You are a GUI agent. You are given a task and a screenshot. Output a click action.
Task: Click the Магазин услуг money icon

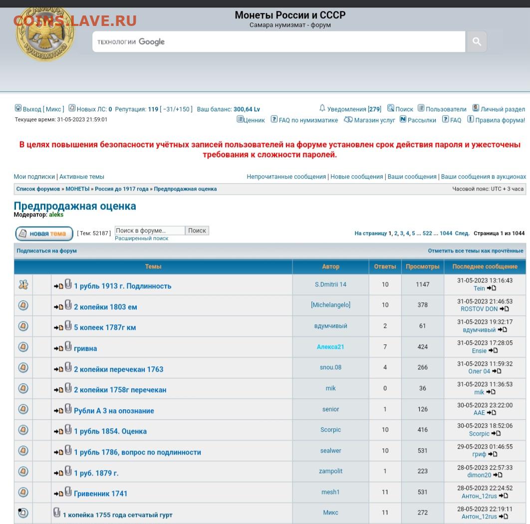pos(348,119)
